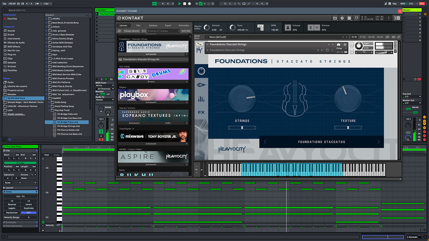The width and height of the screenshot is (429, 241).
Task: Open Kontakt instrument wrench edit icon
Action: (199, 44)
